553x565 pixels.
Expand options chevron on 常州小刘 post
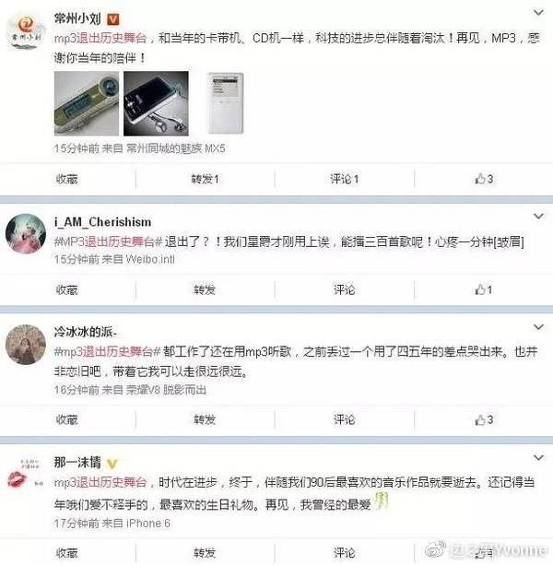tap(538, 13)
